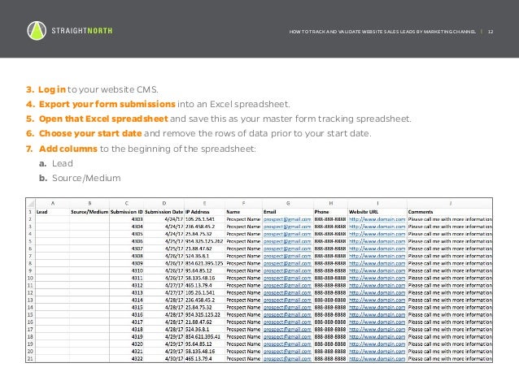Select spreadsheet column header J
The width and height of the screenshot is (519, 389).
[x=450, y=203]
